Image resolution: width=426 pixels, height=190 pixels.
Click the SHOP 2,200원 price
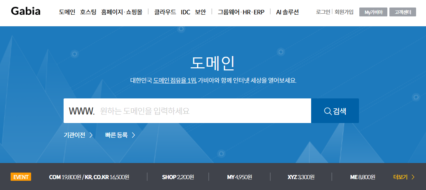[x=178, y=177]
